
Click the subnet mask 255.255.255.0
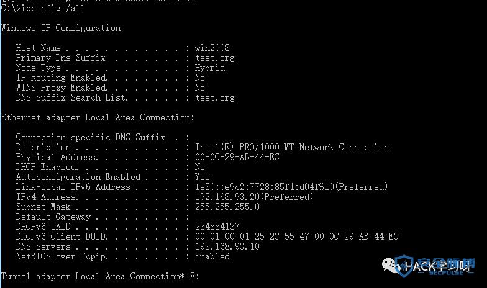227,207
